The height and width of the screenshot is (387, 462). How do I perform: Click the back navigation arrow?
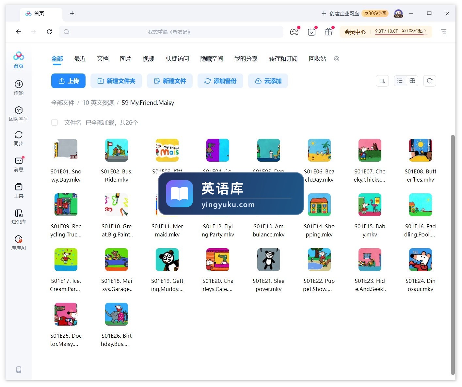(x=19, y=32)
